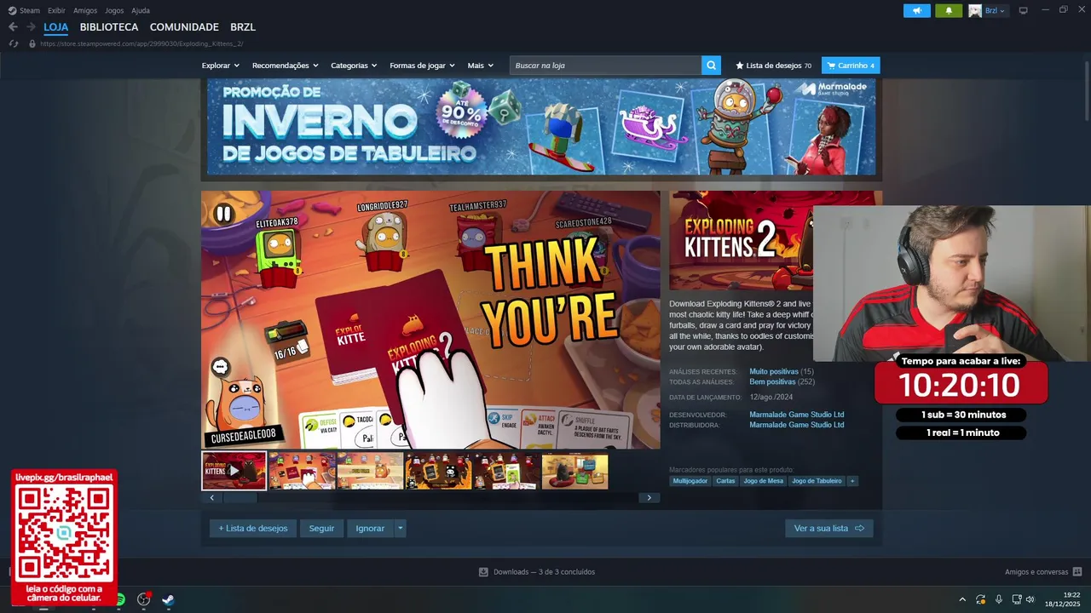Open Lista de desejos in the header

pos(774,66)
